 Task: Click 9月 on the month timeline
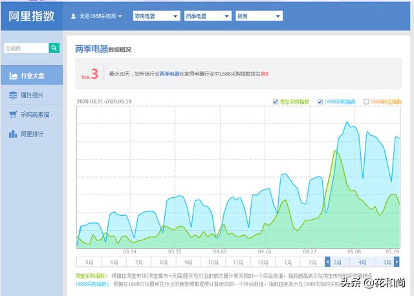(x=188, y=262)
